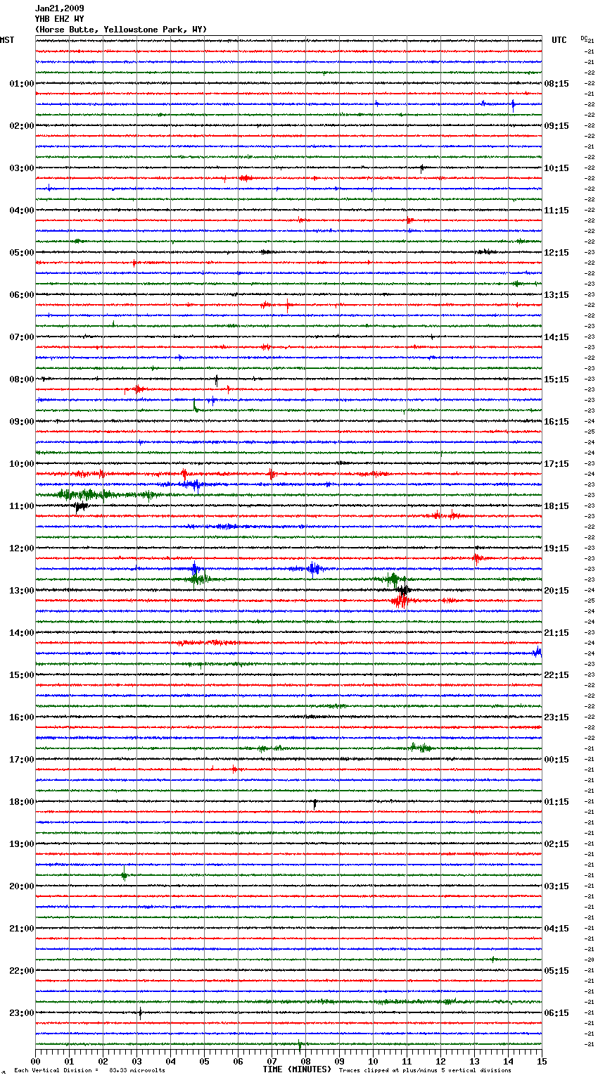The image size is (598, 1080).
Task: Click the "13:15" UTC time label
Action: tap(556, 295)
